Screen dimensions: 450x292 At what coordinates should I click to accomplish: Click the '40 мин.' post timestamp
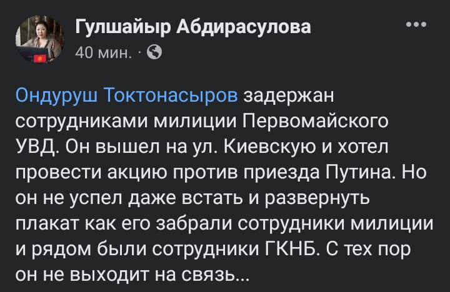103,53
